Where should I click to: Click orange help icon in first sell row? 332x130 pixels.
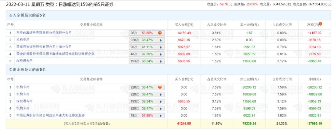click(x=160, y=87)
